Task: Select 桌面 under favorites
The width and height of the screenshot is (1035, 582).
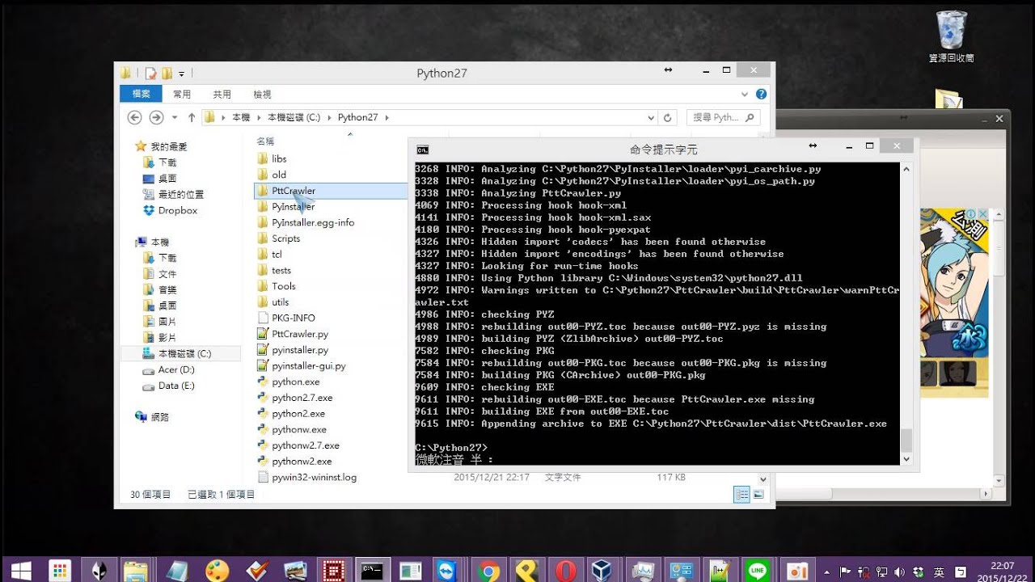Action: (167, 178)
